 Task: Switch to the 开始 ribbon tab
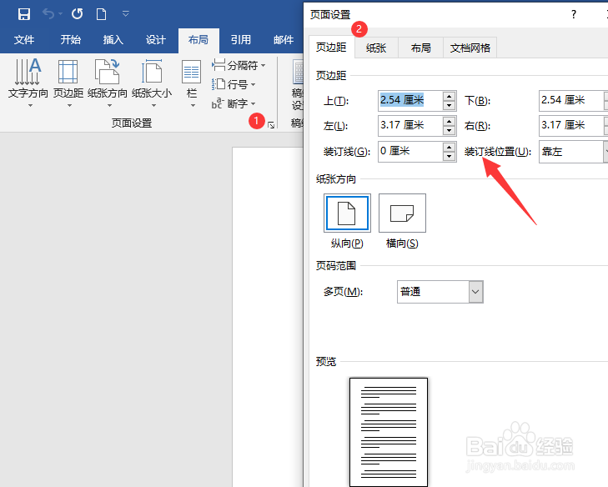(71, 39)
